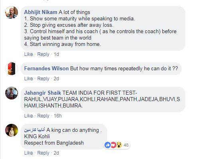The width and height of the screenshot is (197, 159).
Task: Reply to Abhijit Nikam's comment
Action: coord(43,54)
